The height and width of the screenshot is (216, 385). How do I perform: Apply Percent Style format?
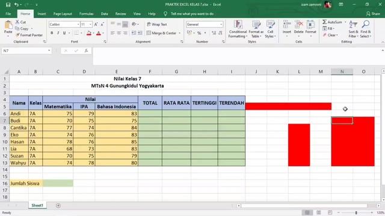coord(199,33)
